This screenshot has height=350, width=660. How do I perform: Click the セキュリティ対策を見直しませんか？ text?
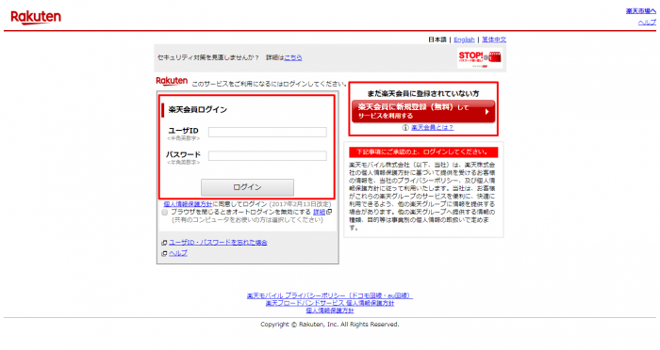[x=208, y=57]
